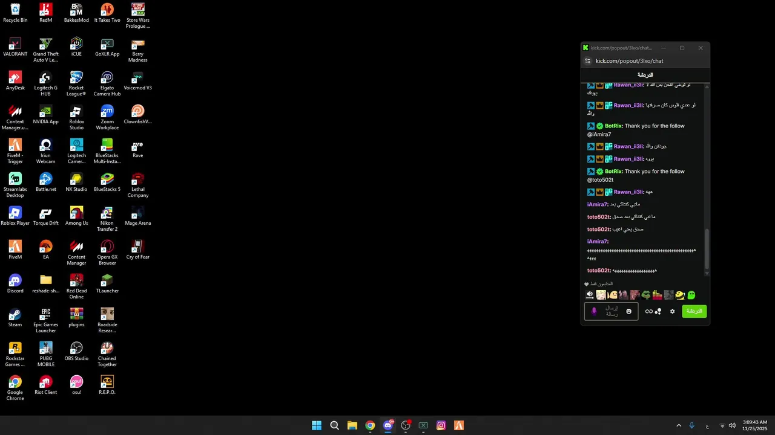Click the iAmira7 username with long message

point(598,242)
